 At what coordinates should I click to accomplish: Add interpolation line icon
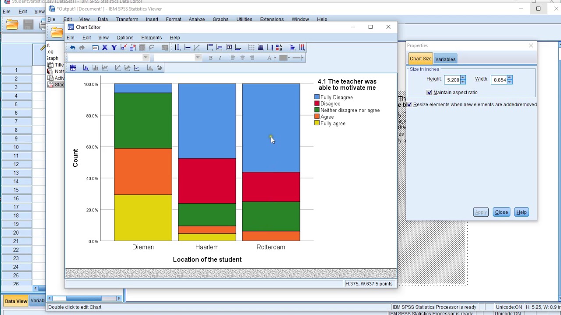tap(137, 68)
